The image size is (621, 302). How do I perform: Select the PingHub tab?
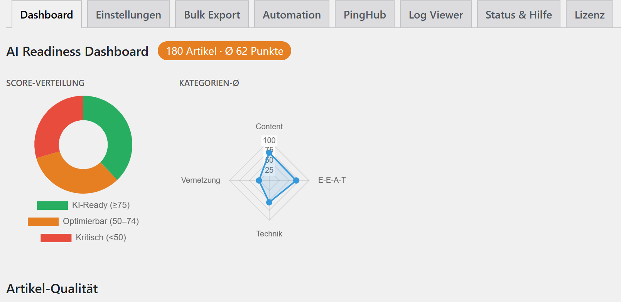click(364, 15)
